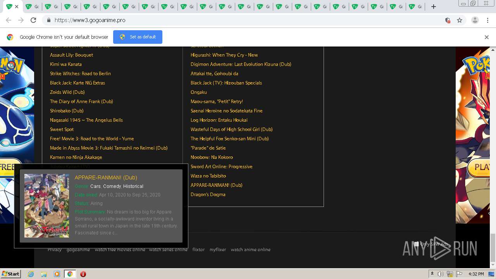The image size is (496, 279).
Task: Open Ongaku link
Action: 199,92
